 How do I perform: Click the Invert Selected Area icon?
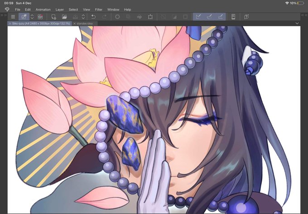[x=174, y=17]
